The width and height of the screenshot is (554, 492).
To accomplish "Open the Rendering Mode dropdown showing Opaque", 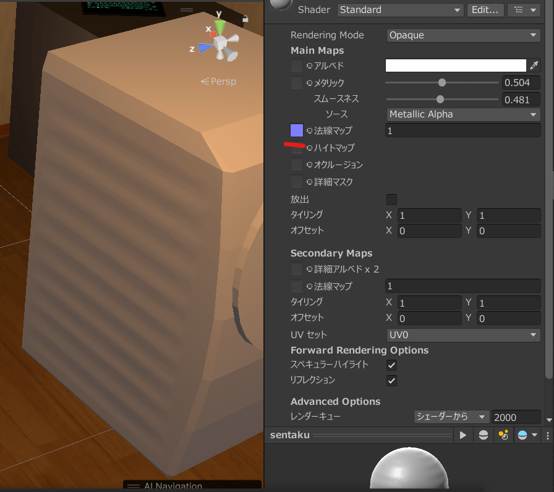I will pyautogui.click(x=463, y=35).
